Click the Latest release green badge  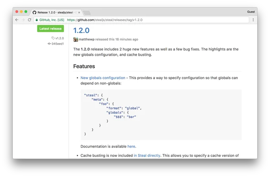pos(50,29)
